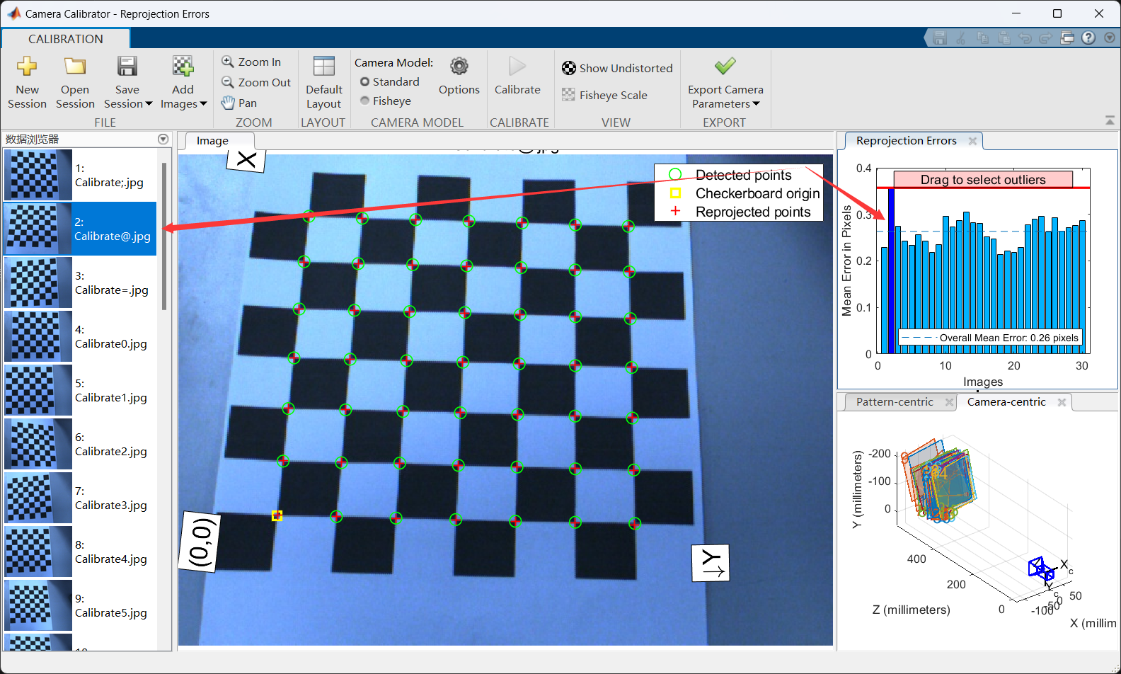Activate the Pan hand tool
The width and height of the screenshot is (1121, 674).
click(x=239, y=103)
